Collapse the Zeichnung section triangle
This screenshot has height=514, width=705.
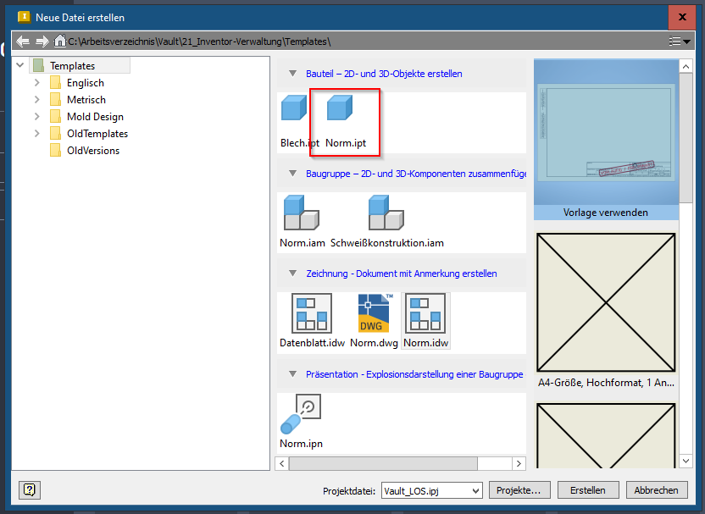[292, 274]
